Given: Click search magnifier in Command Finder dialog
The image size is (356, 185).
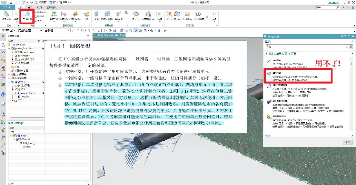Looking at the screenshot, I should click(x=351, y=47).
